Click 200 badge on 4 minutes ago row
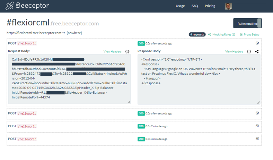273x160 pixels. (x=141, y=139)
